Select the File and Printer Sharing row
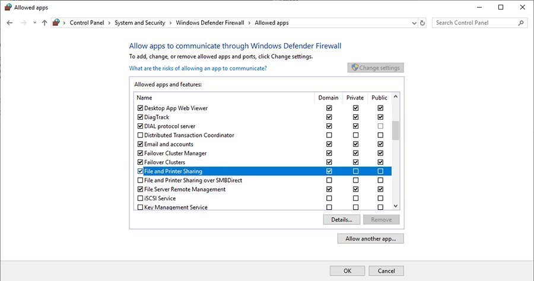Viewport: 534px width, 281px height. [263, 171]
